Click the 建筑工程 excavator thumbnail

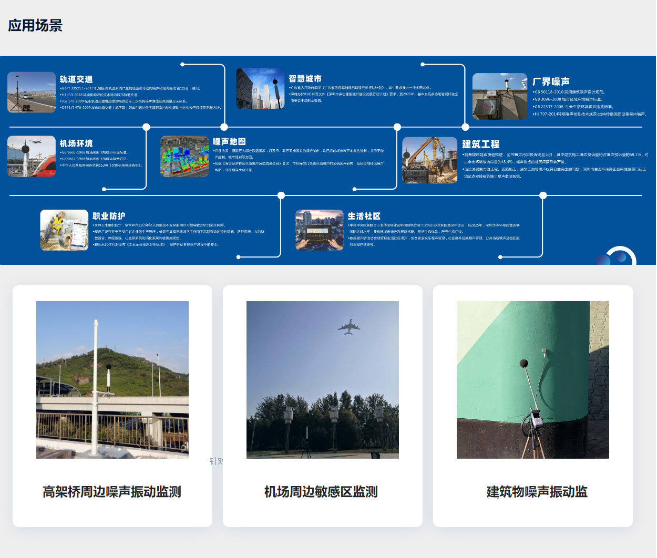(x=429, y=160)
